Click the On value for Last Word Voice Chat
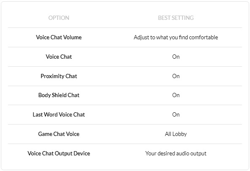The image size is (250, 171). (x=176, y=115)
